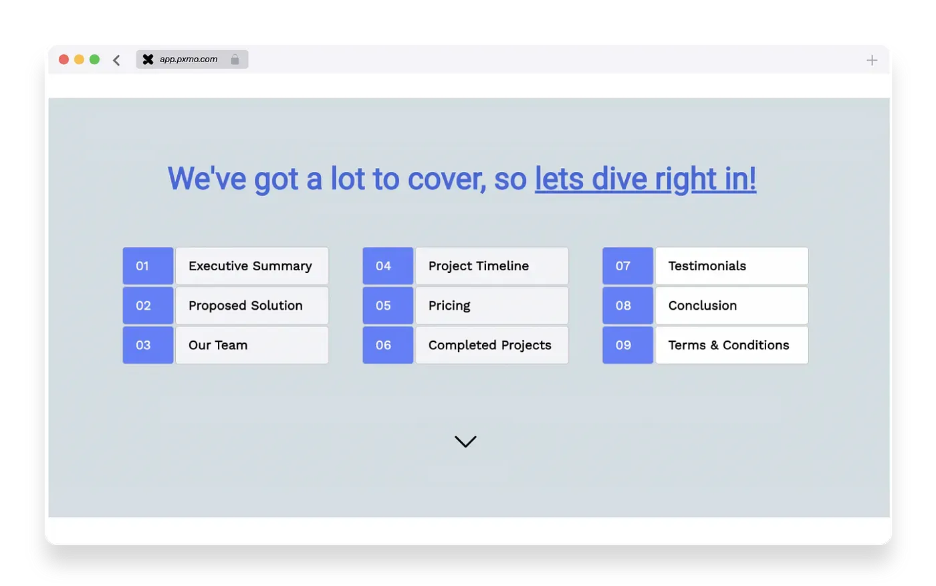
Task: Click the back navigation arrow
Action: (x=117, y=60)
